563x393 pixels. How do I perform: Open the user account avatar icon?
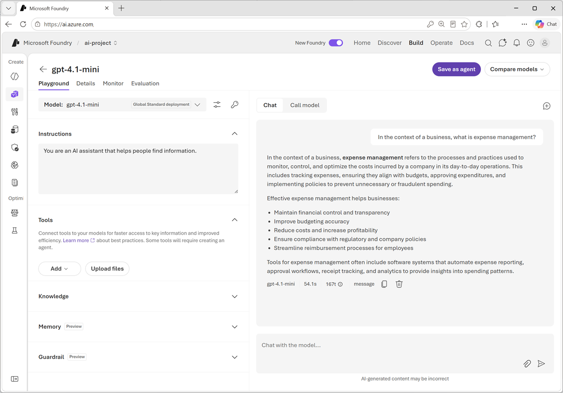point(545,43)
